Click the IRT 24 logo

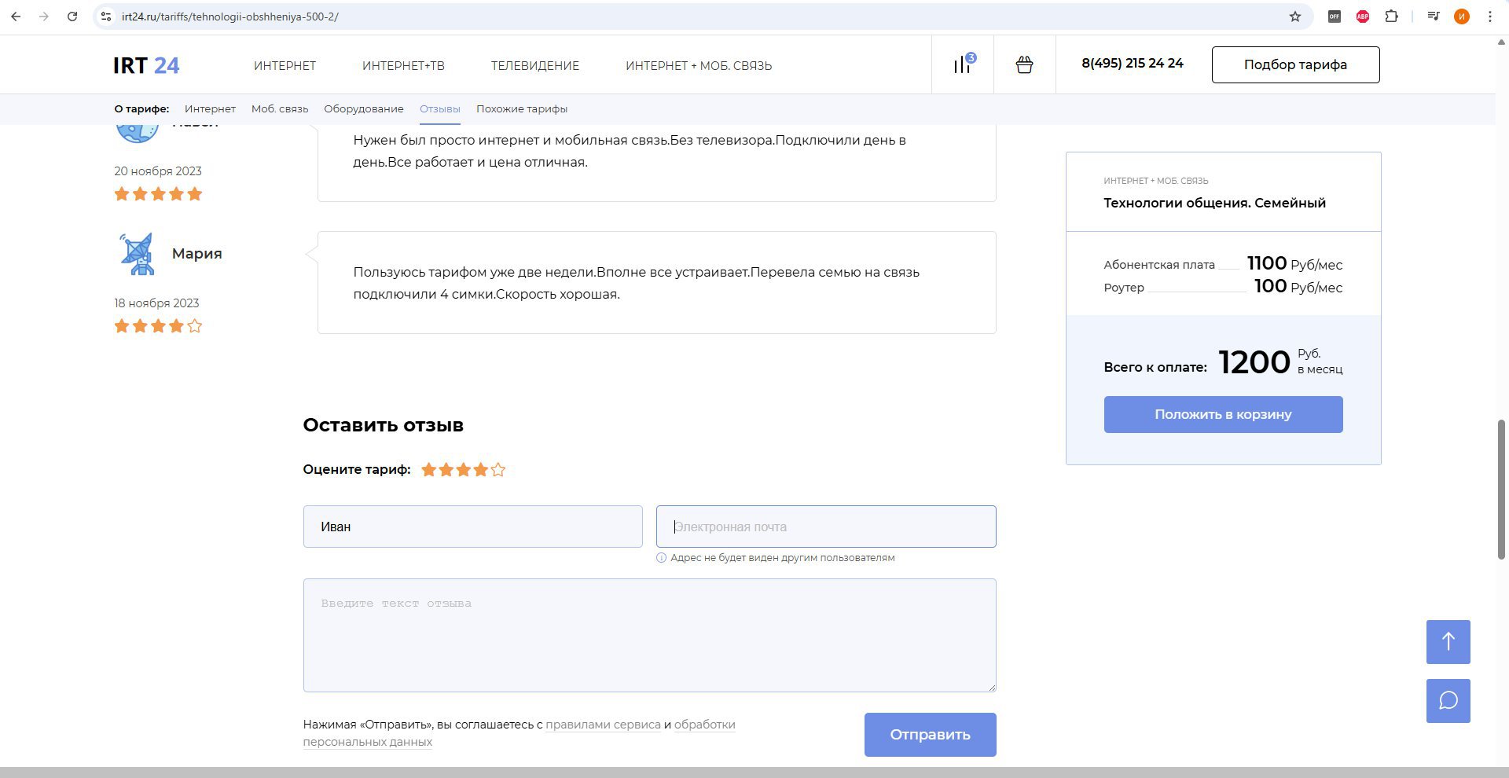146,65
